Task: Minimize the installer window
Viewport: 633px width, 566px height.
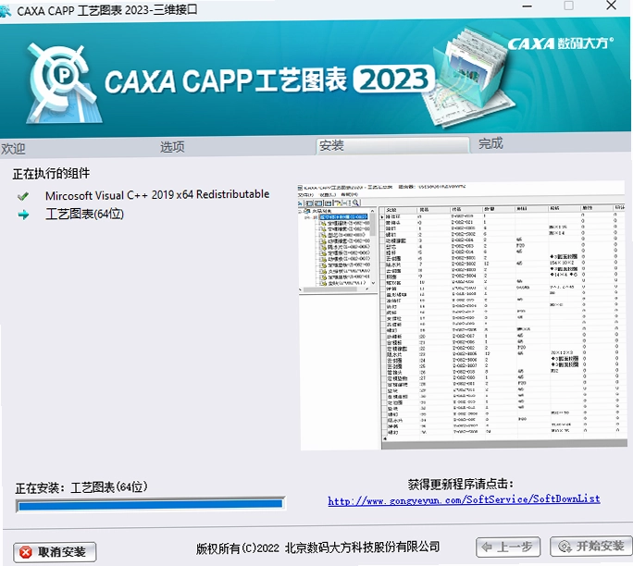Action: point(527,6)
